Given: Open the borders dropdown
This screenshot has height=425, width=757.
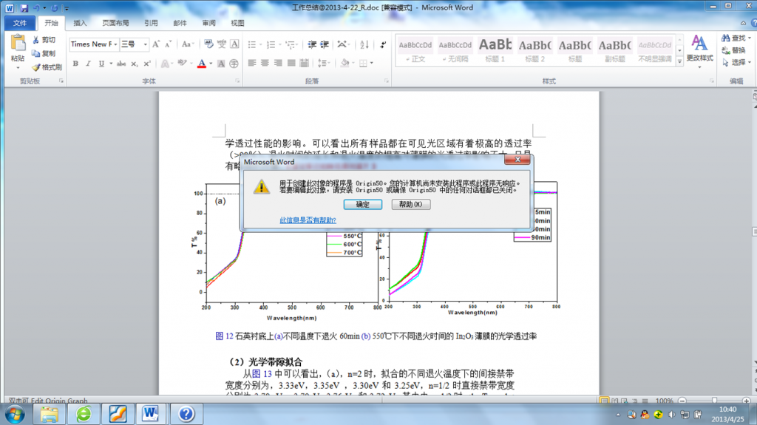Looking at the screenshot, I should [371, 63].
